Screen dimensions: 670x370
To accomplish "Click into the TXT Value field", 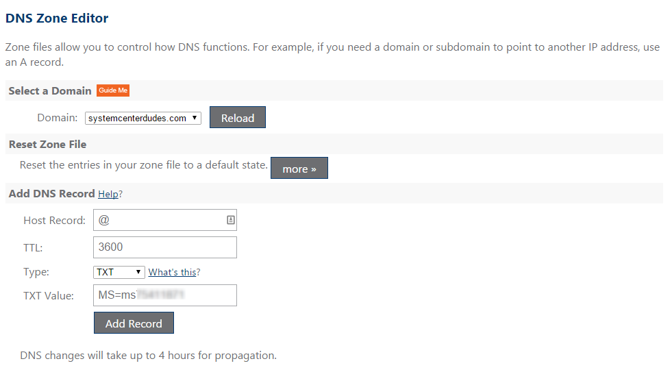I will pos(165,295).
